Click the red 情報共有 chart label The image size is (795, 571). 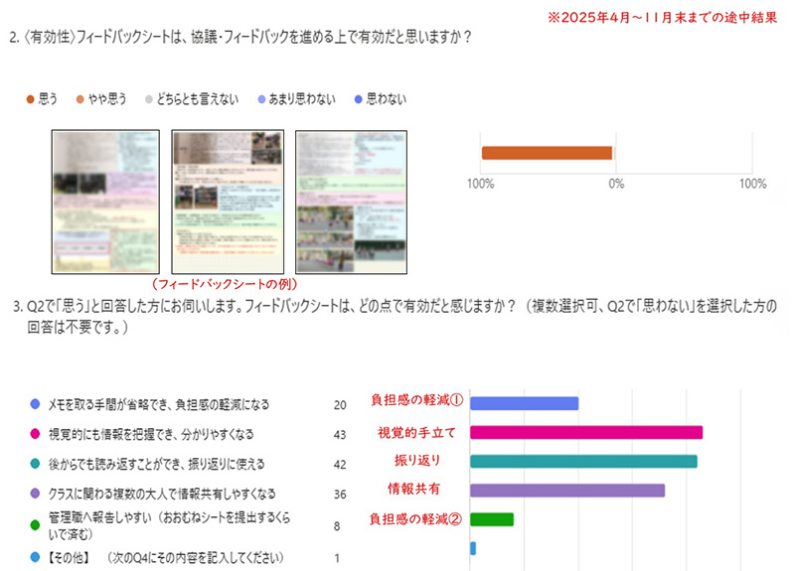click(x=413, y=489)
